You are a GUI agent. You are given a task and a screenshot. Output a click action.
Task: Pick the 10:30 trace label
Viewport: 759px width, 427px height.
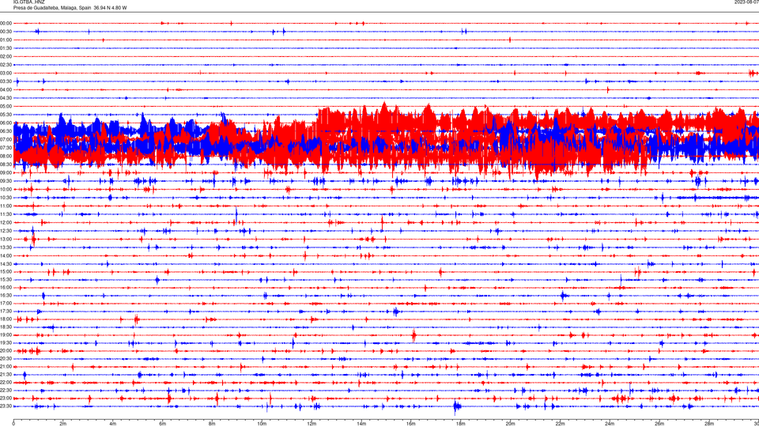pos(6,198)
